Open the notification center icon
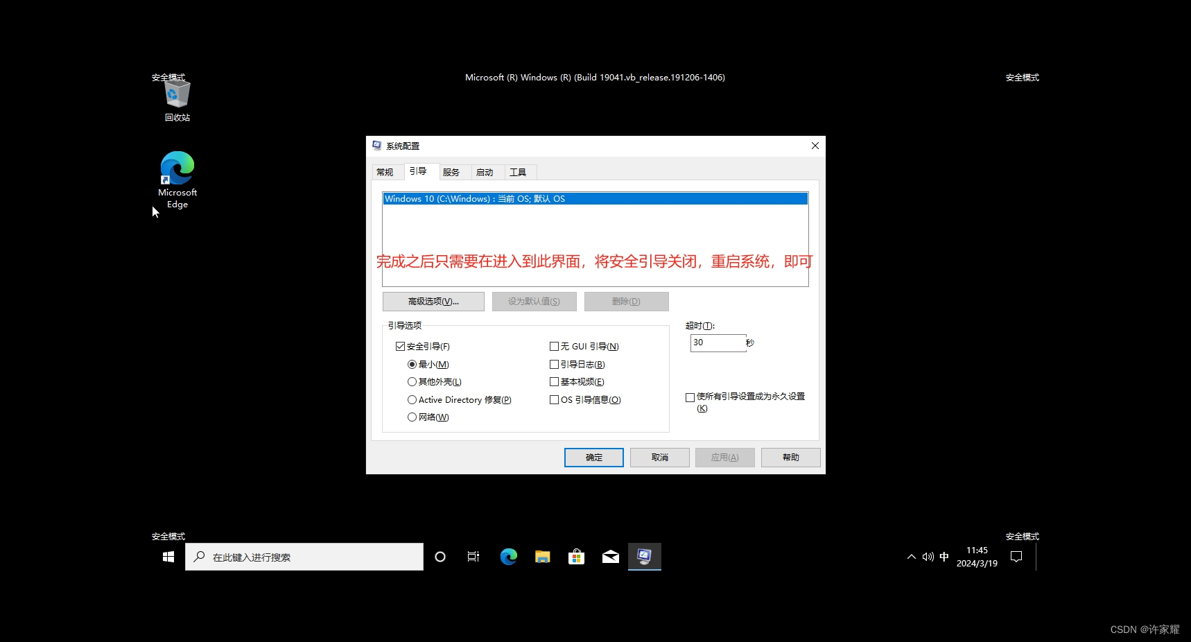1191x642 pixels. pyautogui.click(x=1016, y=557)
